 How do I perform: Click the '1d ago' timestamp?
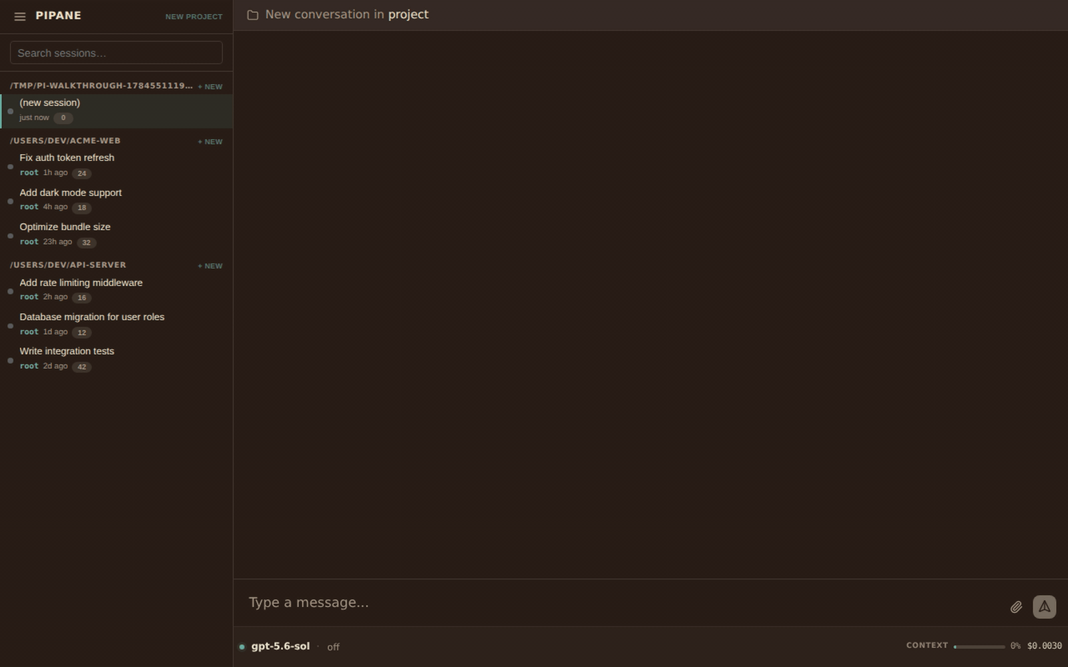[x=55, y=331]
